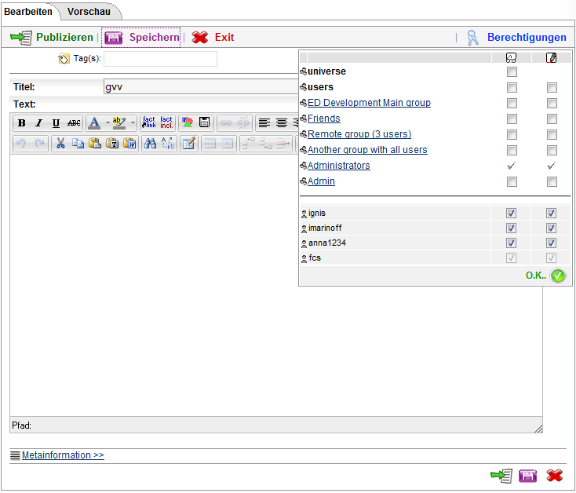This screenshot has width=576, height=493.
Task: Open the Admin group link
Action: coord(321,181)
